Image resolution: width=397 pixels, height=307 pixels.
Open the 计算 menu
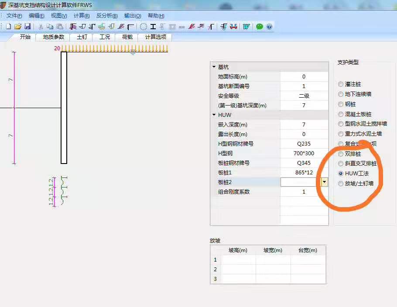point(82,16)
